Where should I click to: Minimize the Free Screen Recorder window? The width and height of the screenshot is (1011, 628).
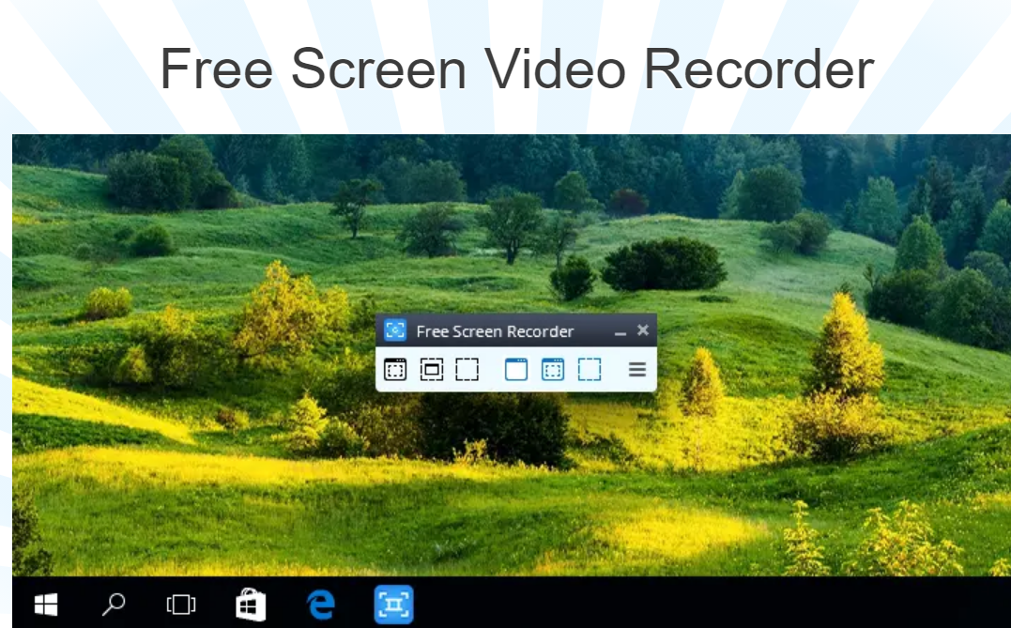coord(620,332)
